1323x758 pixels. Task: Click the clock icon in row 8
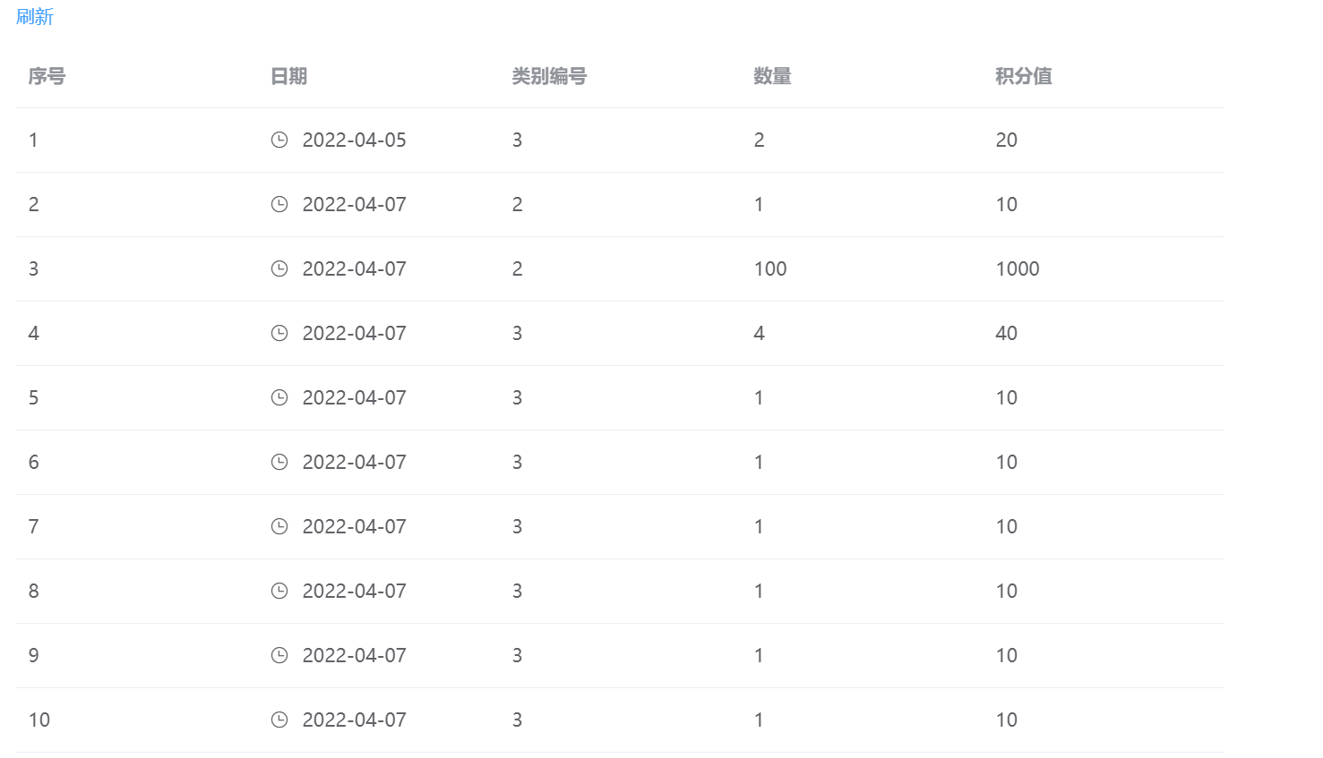coord(279,591)
